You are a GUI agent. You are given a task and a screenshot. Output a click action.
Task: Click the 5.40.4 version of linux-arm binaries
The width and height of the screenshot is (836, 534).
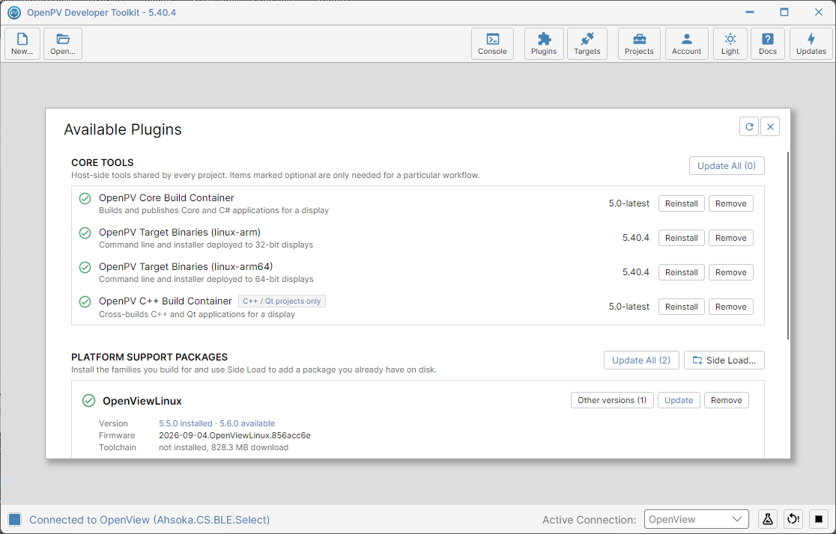pos(636,238)
